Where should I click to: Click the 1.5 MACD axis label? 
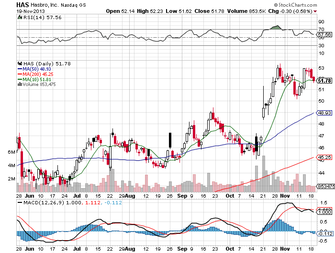pos(324,203)
